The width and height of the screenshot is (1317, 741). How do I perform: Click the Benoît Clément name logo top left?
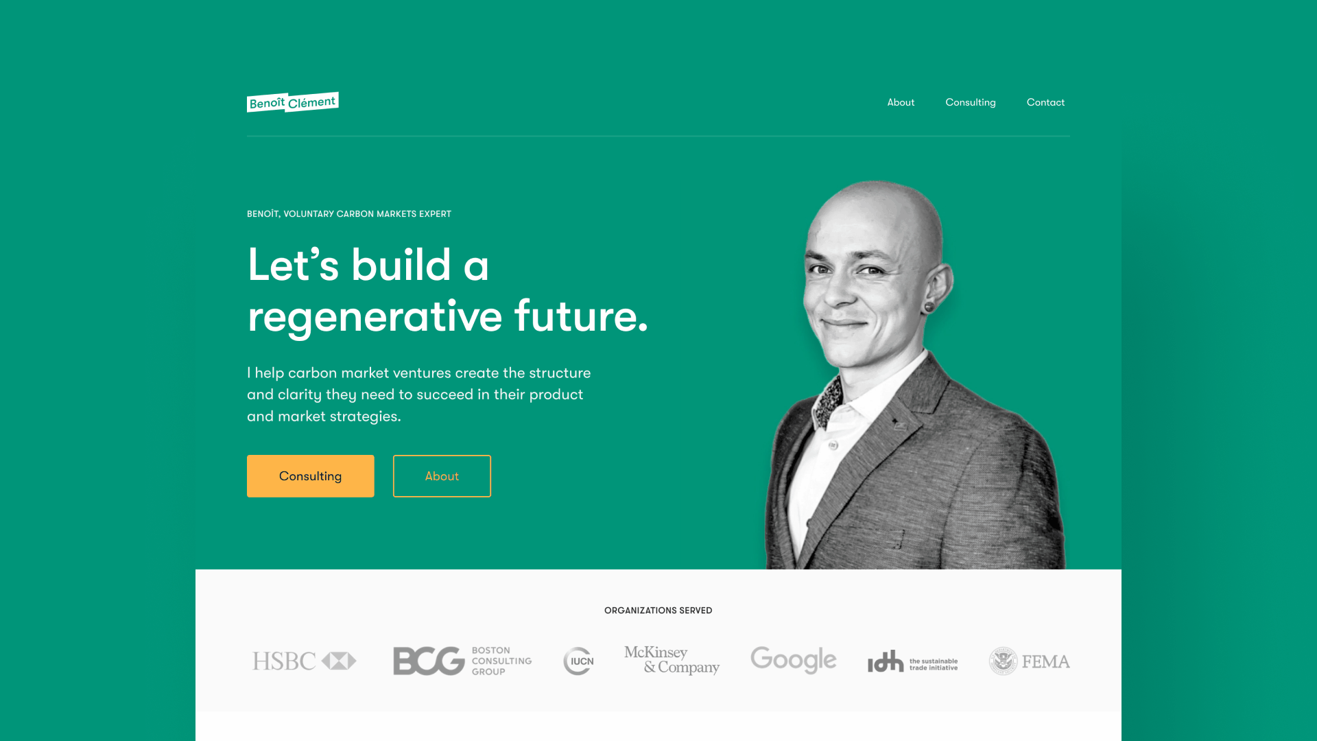pos(293,102)
